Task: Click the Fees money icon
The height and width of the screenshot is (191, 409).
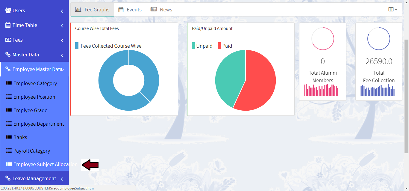Action: [x=8, y=40]
